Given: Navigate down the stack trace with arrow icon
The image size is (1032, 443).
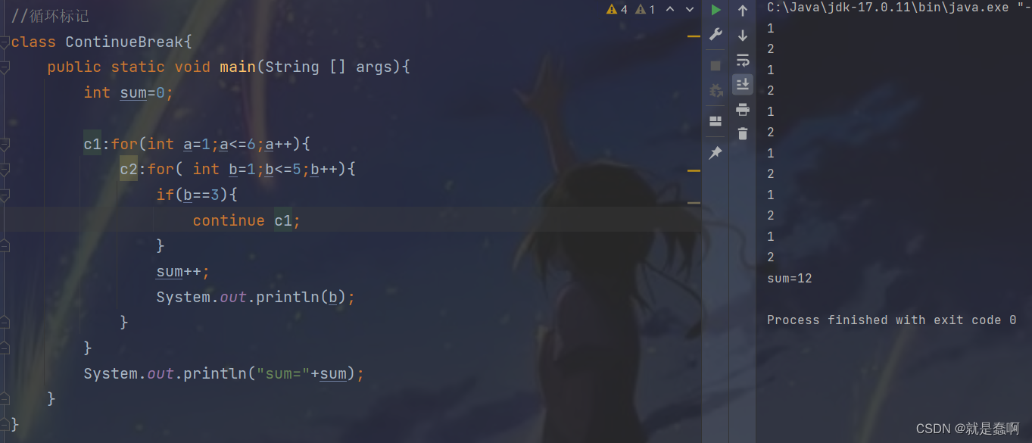Looking at the screenshot, I should pos(742,34).
